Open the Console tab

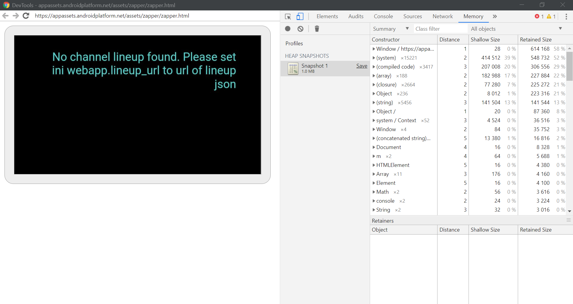383,16
